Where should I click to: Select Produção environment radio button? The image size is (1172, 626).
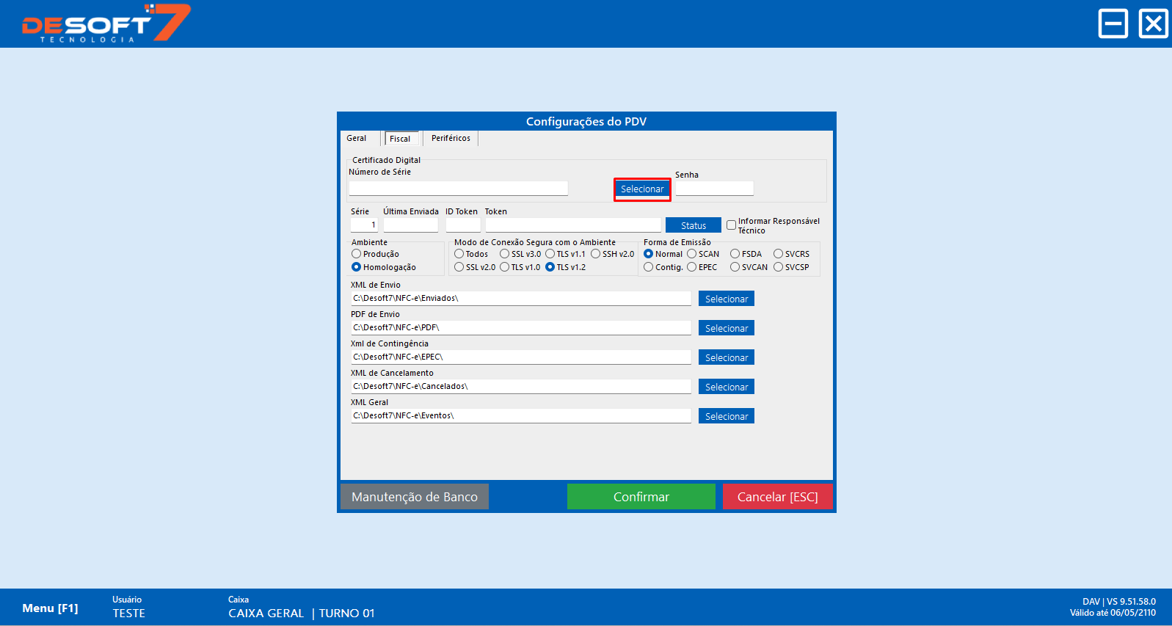click(x=356, y=254)
